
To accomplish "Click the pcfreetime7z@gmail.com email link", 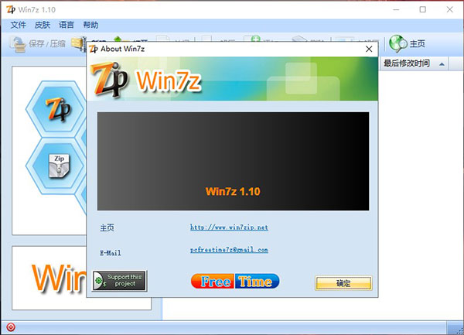I will coord(229,250).
